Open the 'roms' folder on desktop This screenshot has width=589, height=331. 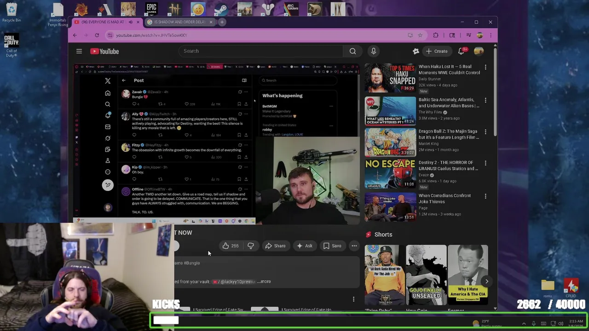pyautogui.click(x=548, y=288)
